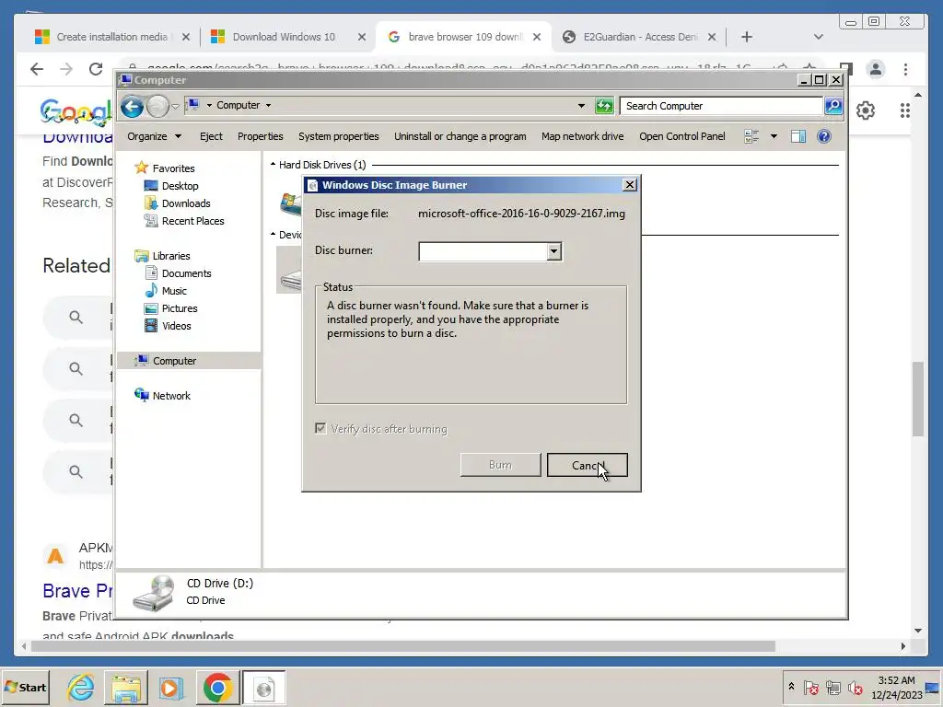Click Open Control Panel
This screenshot has width=943, height=707.
click(682, 136)
